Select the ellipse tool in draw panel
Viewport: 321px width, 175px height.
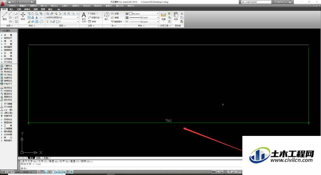click(10, 21)
